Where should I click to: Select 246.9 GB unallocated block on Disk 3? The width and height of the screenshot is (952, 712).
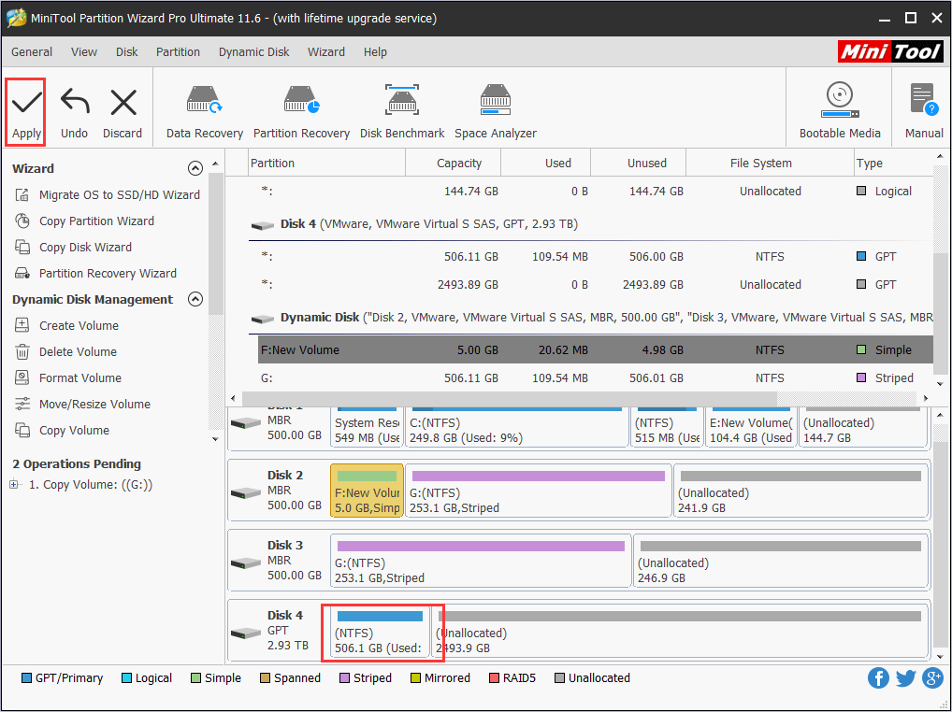781,561
